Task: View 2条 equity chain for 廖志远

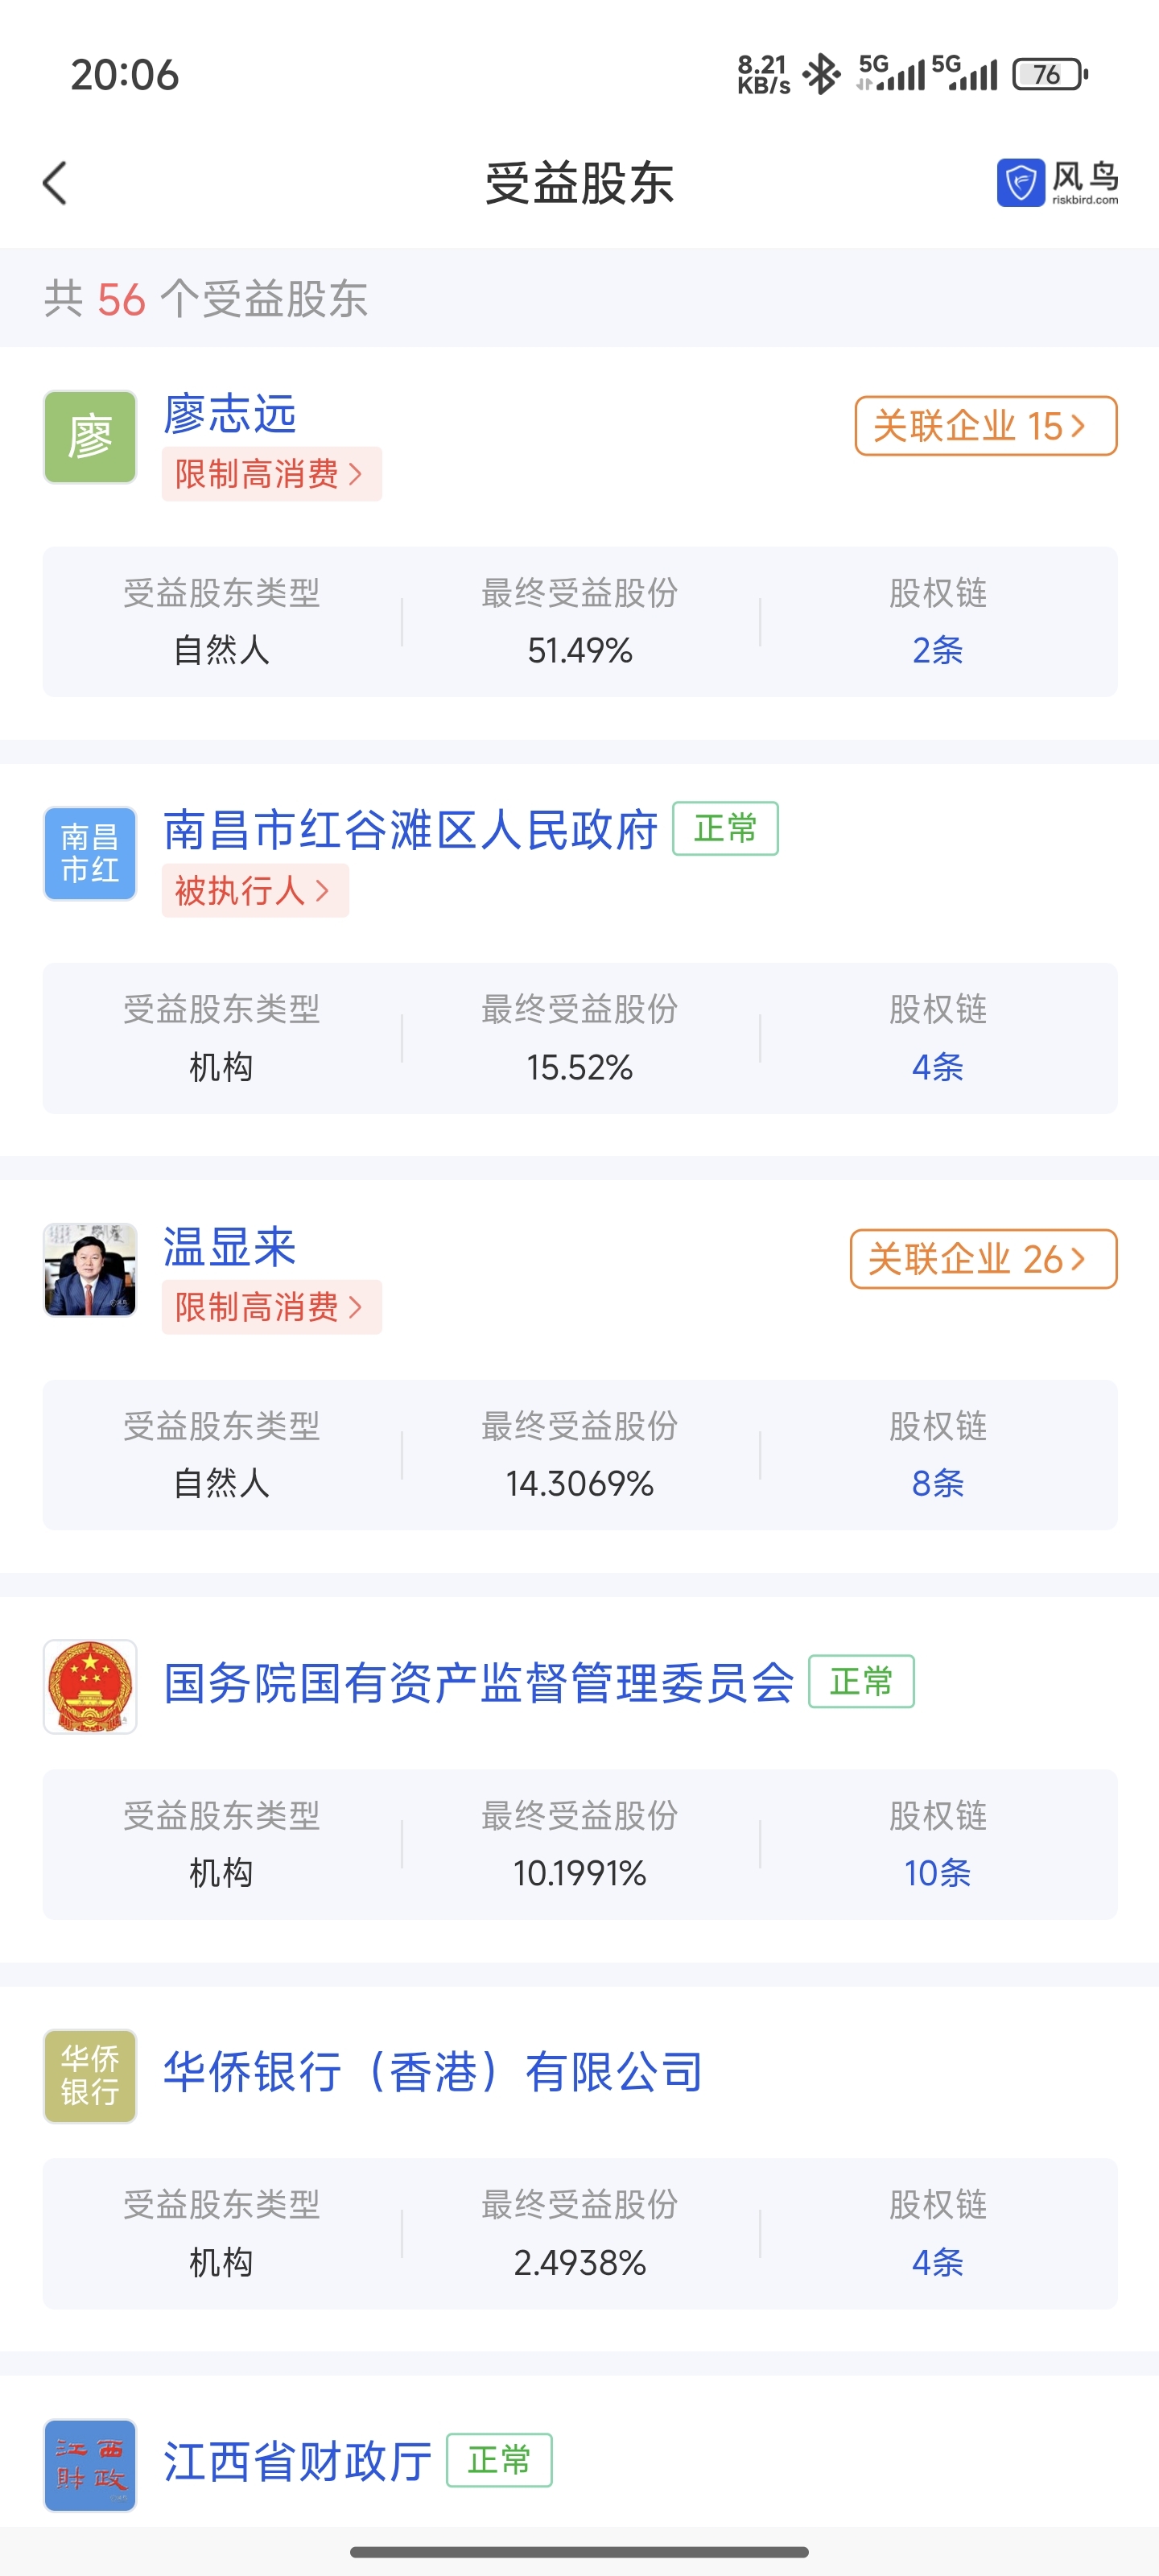Action: tap(937, 650)
